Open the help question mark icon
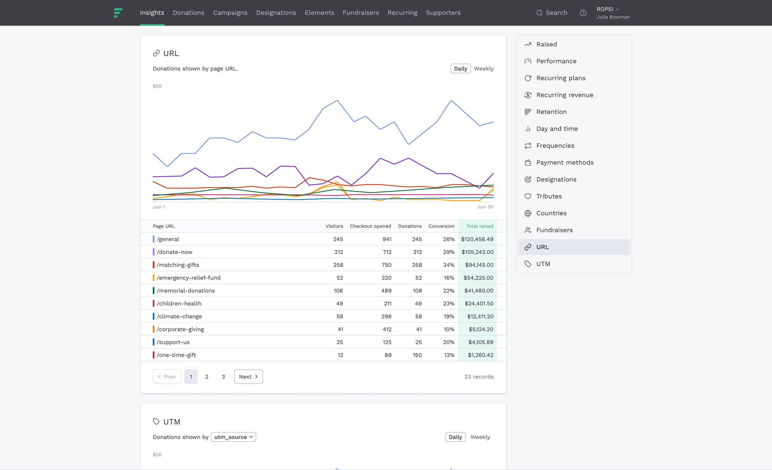This screenshot has height=470, width=772. 583,13
